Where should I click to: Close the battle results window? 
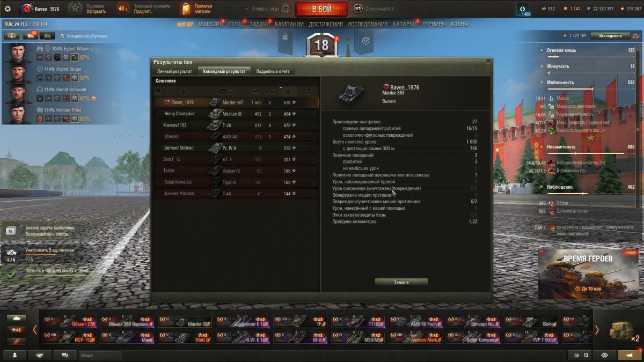point(487,61)
